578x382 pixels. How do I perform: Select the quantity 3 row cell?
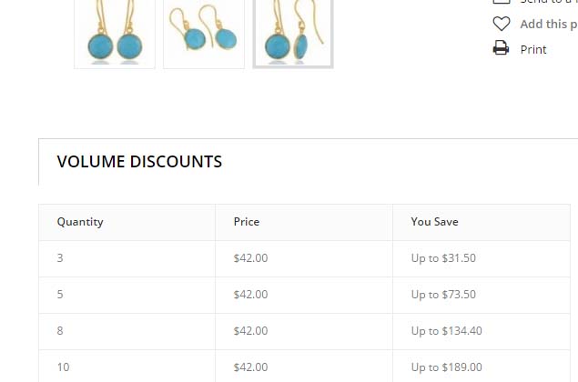point(60,258)
